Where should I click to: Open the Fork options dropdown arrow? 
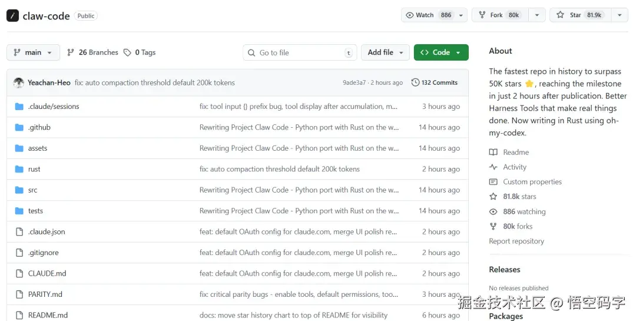pyautogui.click(x=537, y=15)
